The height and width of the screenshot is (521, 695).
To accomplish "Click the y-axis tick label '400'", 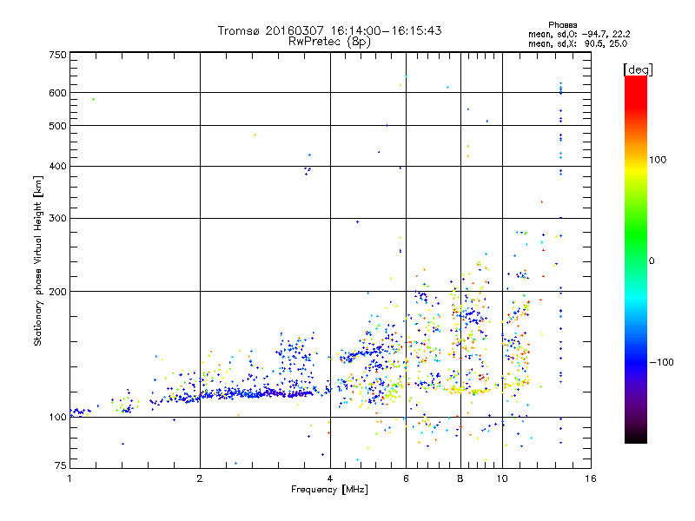I will tap(58, 167).
